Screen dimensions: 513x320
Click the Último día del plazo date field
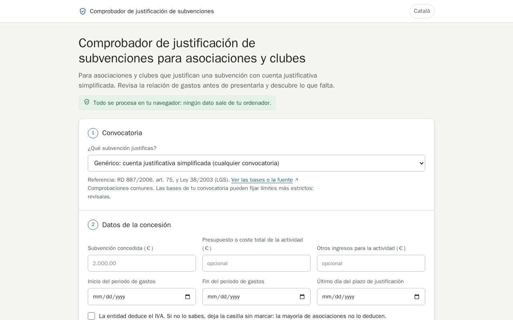pyautogui.click(x=371, y=297)
